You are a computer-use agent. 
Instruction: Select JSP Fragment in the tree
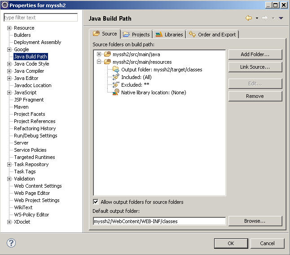click(x=29, y=100)
